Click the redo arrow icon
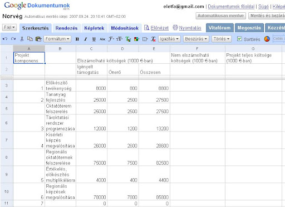285x207 pixels. tap(13, 39)
